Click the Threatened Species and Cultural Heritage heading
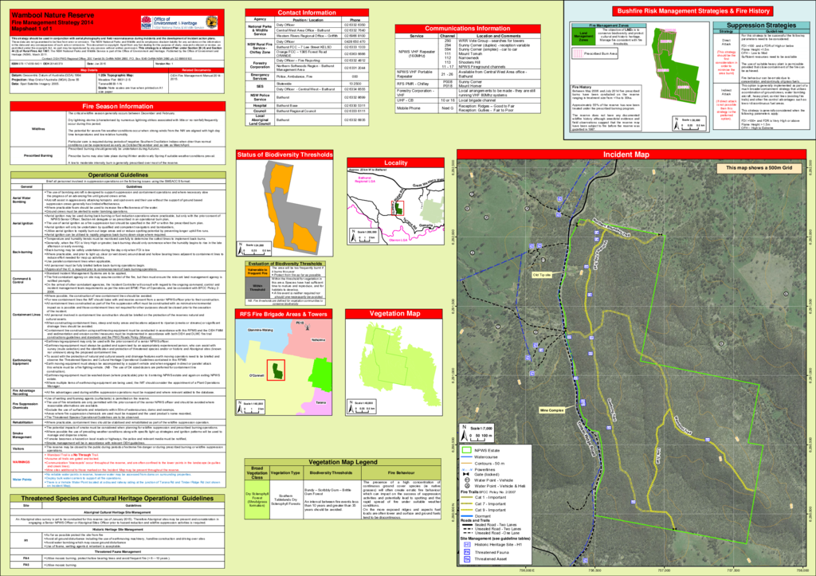 [x=118, y=499]
